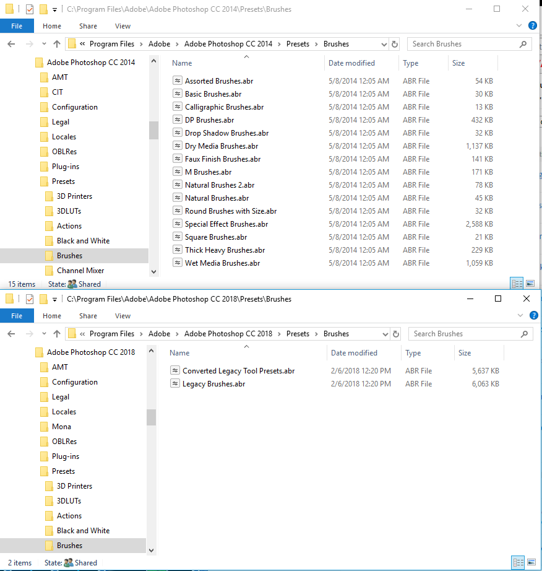Screen dimensions: 542x571
Task: Sort by Size column in CC 2018 window
Action: [x=465, y=353]
